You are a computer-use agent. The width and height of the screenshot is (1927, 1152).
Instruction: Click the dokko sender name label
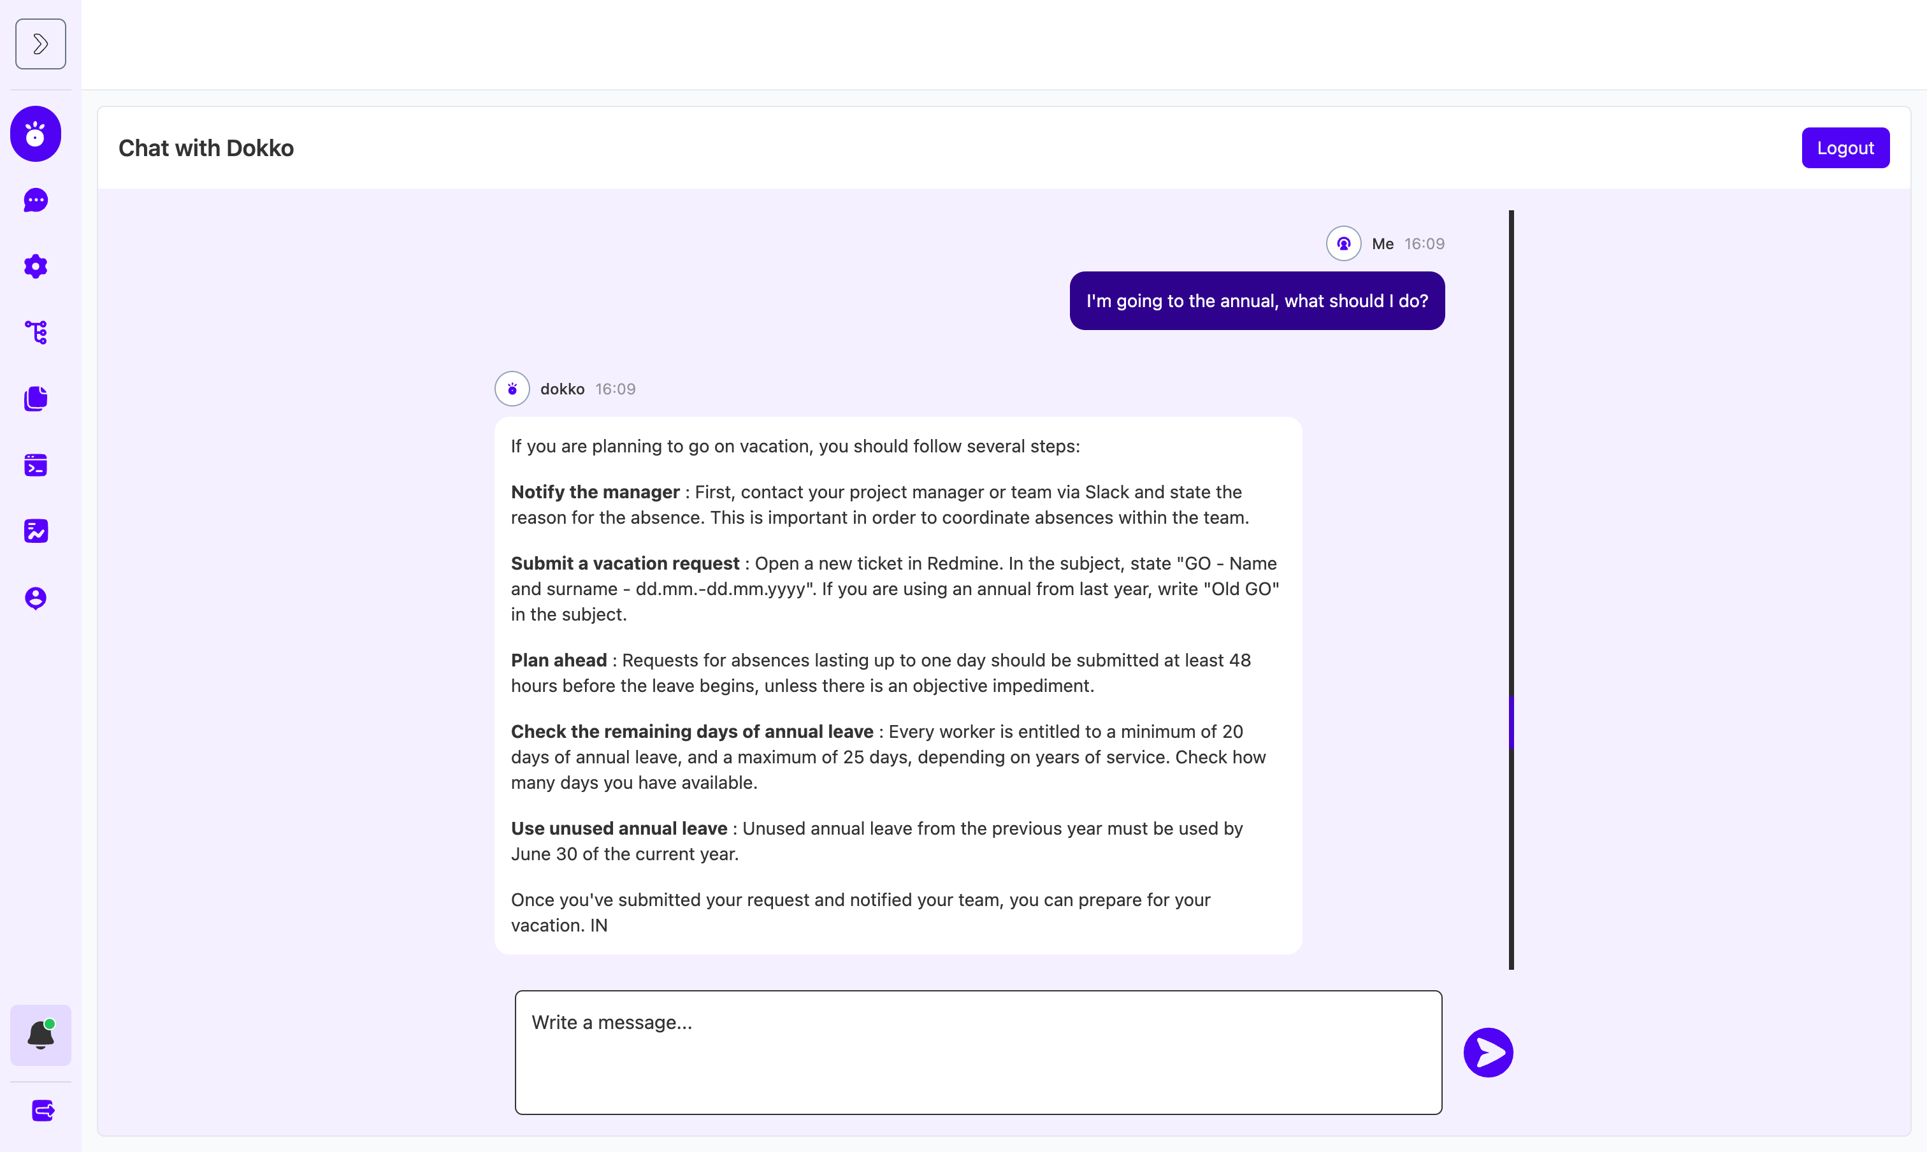562,389
